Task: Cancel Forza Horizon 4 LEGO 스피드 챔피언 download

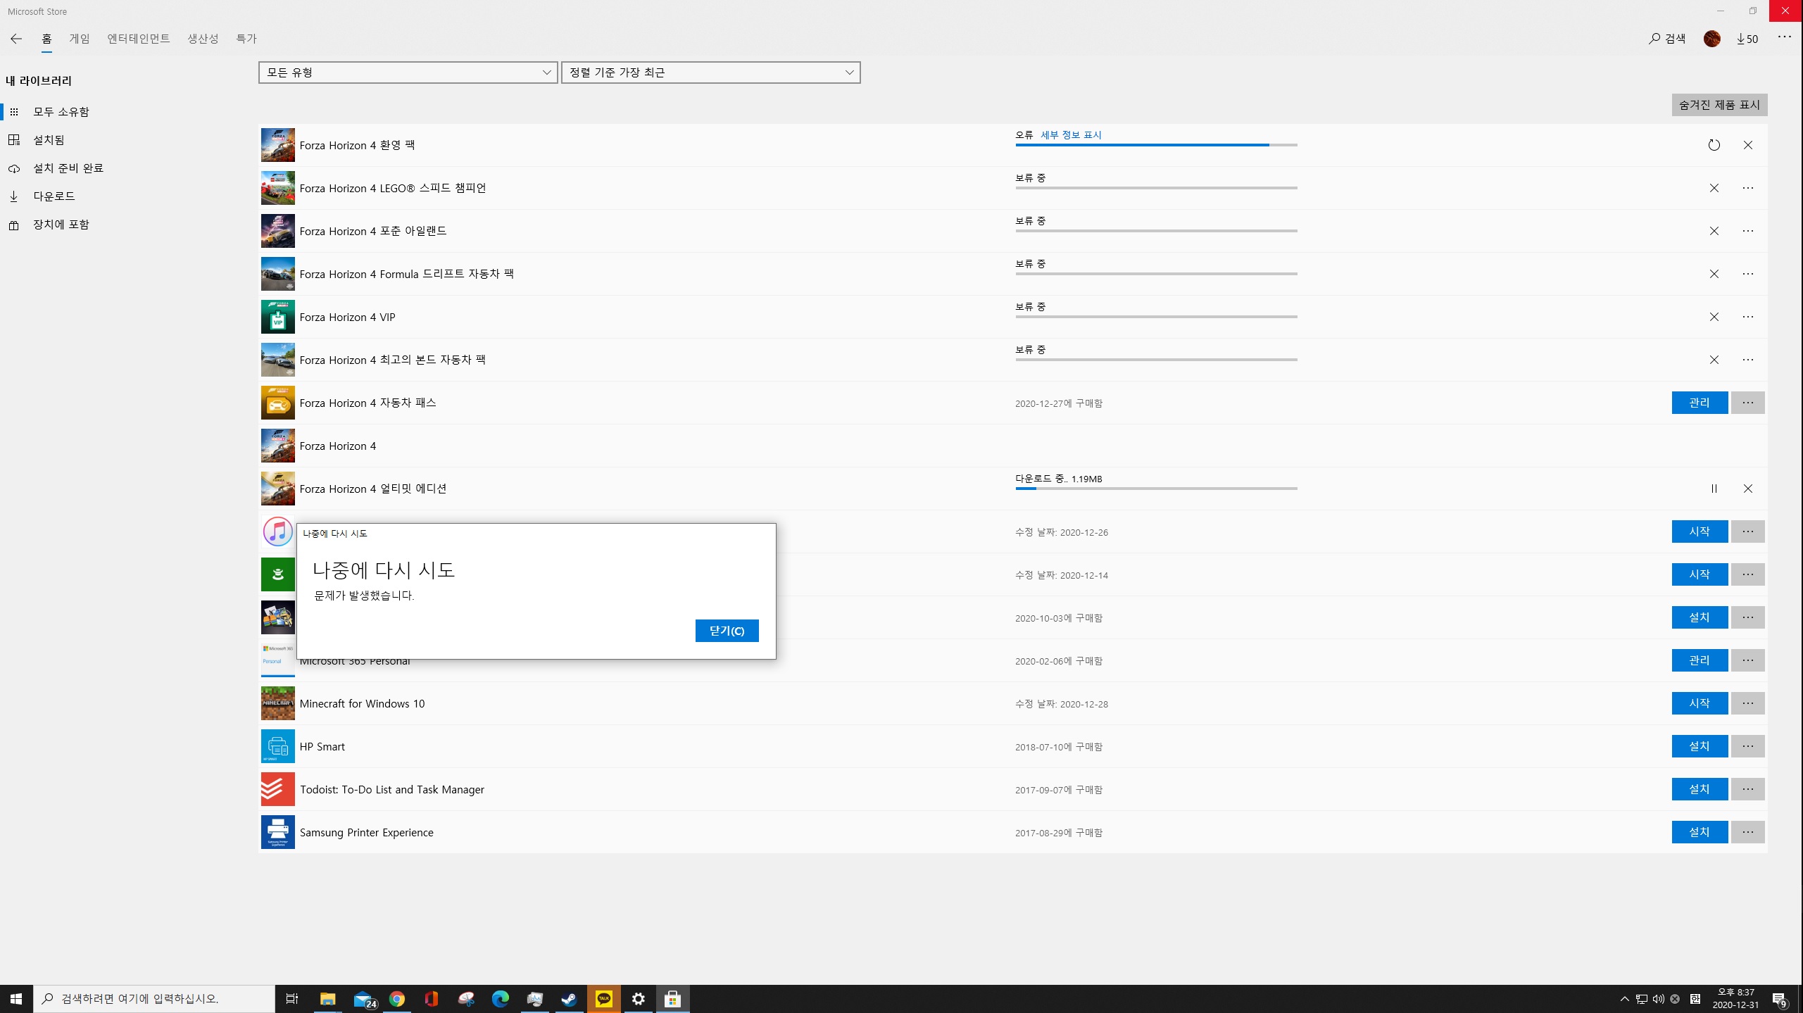Action: pyautogui.click(x=1714, y=188)
